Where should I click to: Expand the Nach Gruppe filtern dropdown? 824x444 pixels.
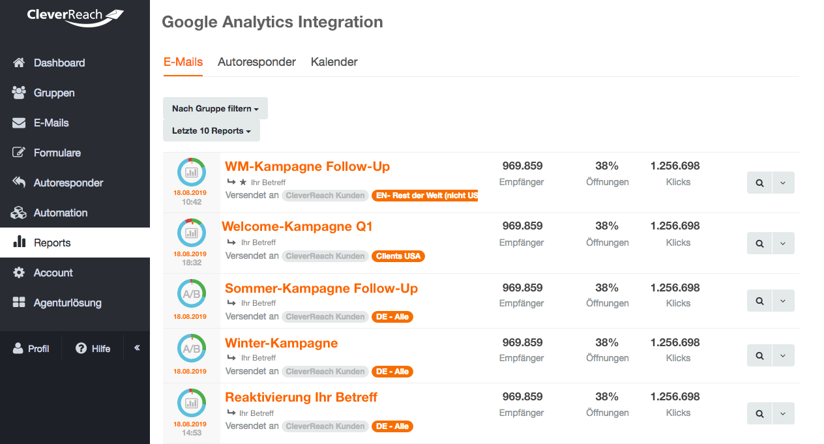coord(215,109)
